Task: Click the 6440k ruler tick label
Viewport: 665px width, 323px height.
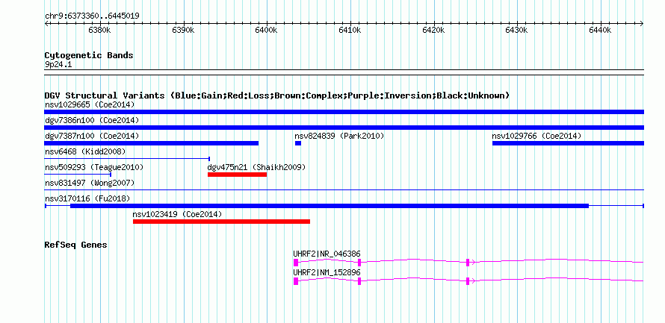Action: click(601, 31)
